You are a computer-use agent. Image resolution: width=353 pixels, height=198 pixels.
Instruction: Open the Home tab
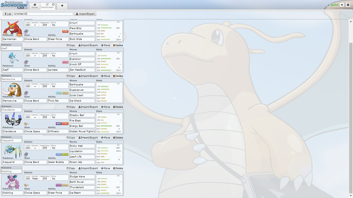[x=35, y=6]
